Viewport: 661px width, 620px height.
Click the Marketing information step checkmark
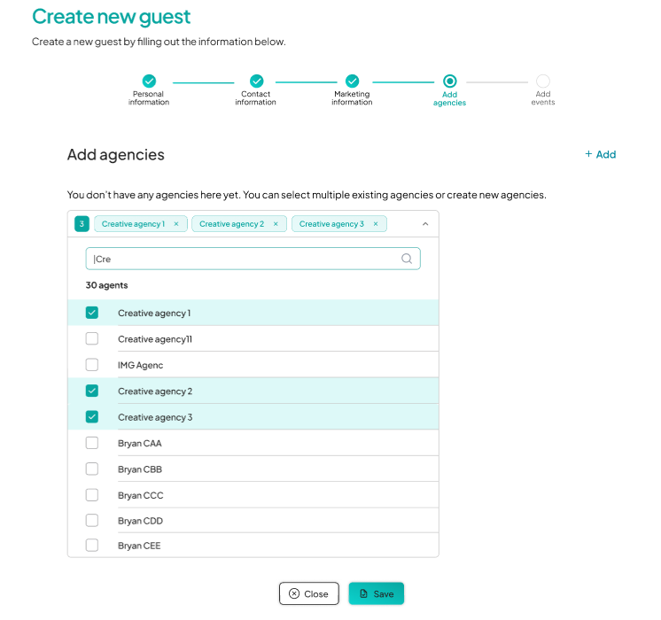click(352, 81)
